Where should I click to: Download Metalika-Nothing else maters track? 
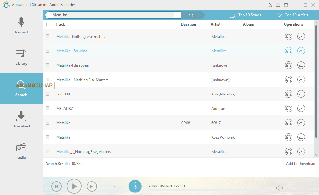[301, 36]
